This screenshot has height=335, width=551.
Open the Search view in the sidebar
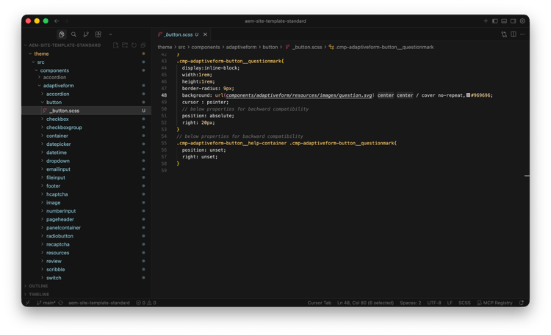click(73, 34)
